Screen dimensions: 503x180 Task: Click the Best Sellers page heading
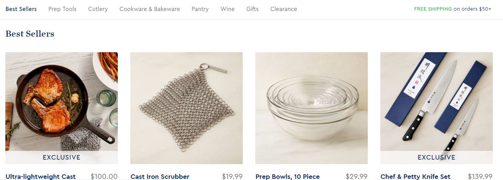point(30,34)
